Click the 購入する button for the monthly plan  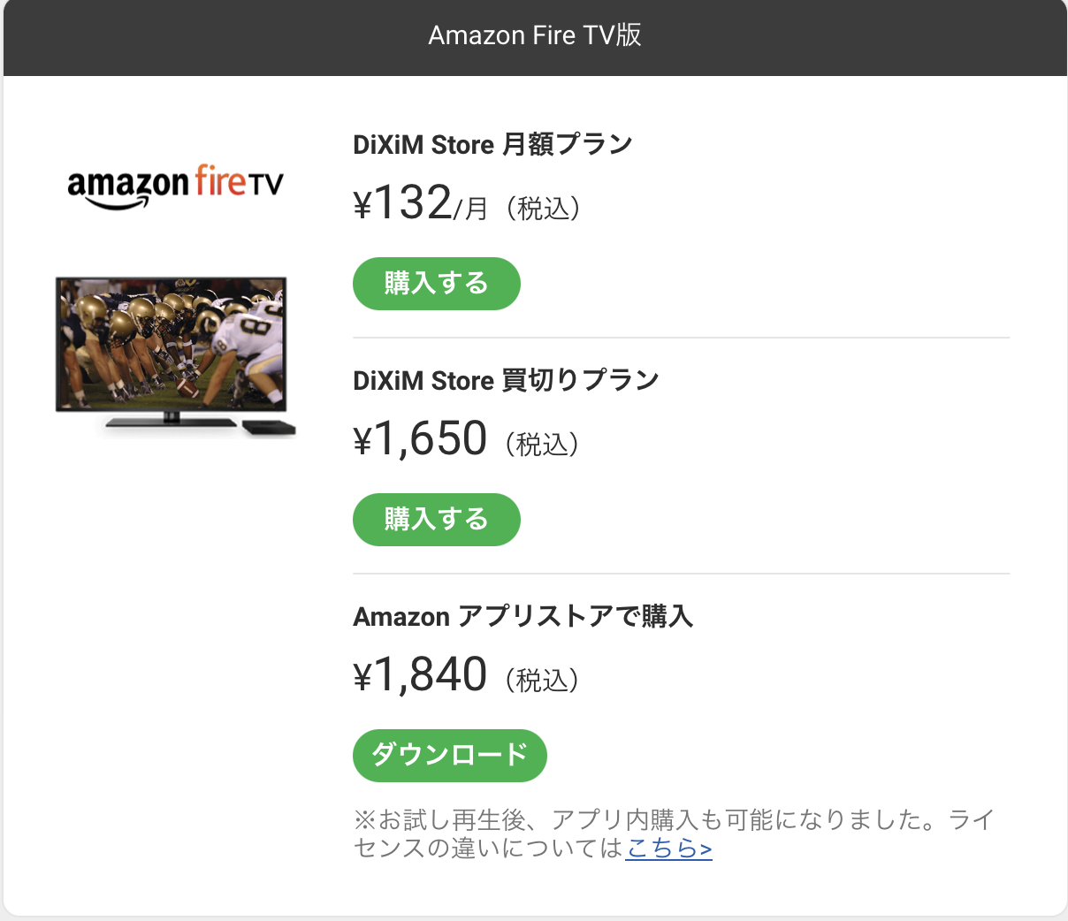(x=437, y=283)
